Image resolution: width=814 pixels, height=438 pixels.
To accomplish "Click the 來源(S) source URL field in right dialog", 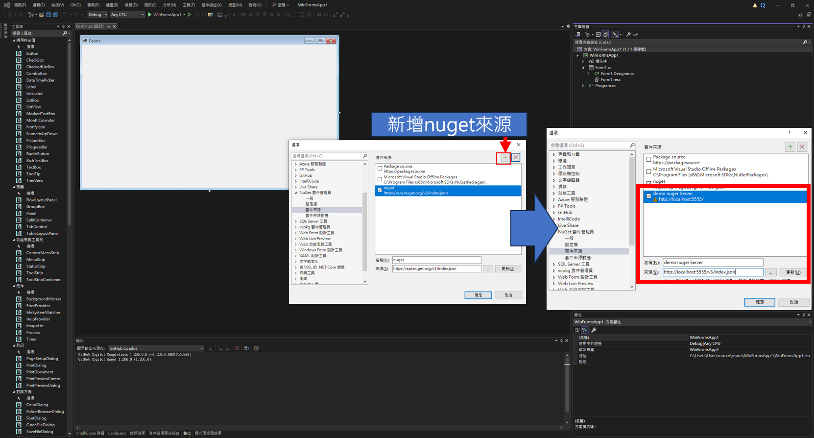I will click(x=712, y=272).
